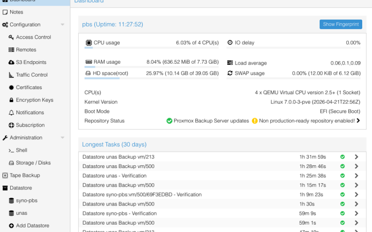Click 'Longest Tasks (30 days)' panel title
The height and width of the screenshot is (232, 372).
pyautogui.click(x=114, y=144)
